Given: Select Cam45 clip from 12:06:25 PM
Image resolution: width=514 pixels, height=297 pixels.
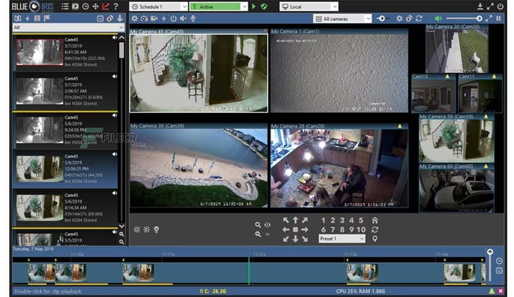Looking at the screenshot, I should pos(65,169).
